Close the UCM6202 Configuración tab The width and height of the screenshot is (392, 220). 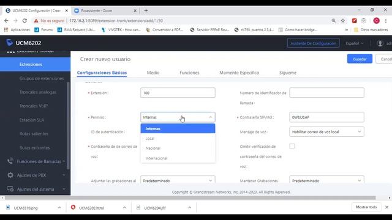click(x=67, y=11)
